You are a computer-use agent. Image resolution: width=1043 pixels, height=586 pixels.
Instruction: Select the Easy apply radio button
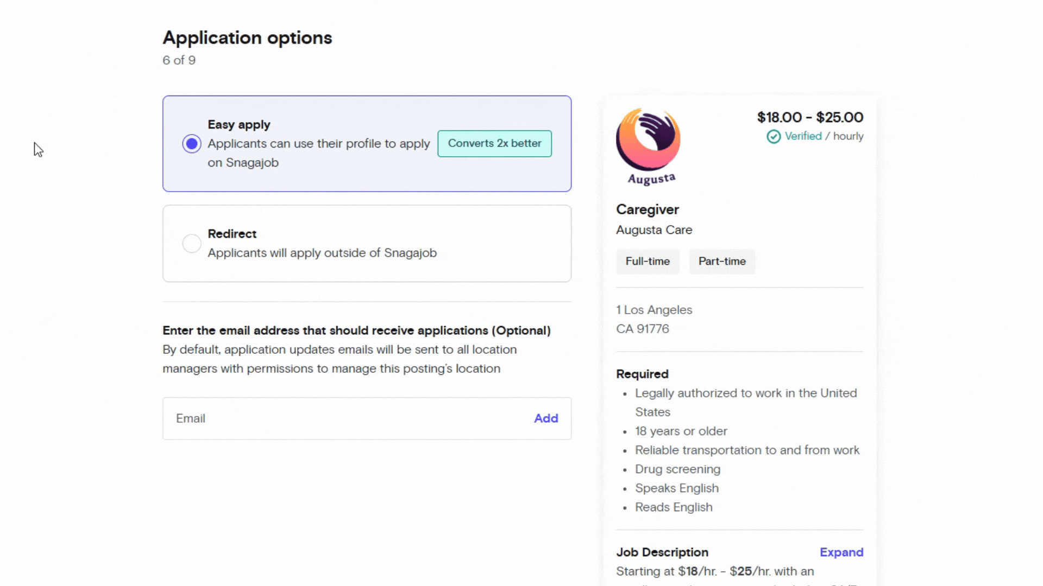[x=192, y=143]
